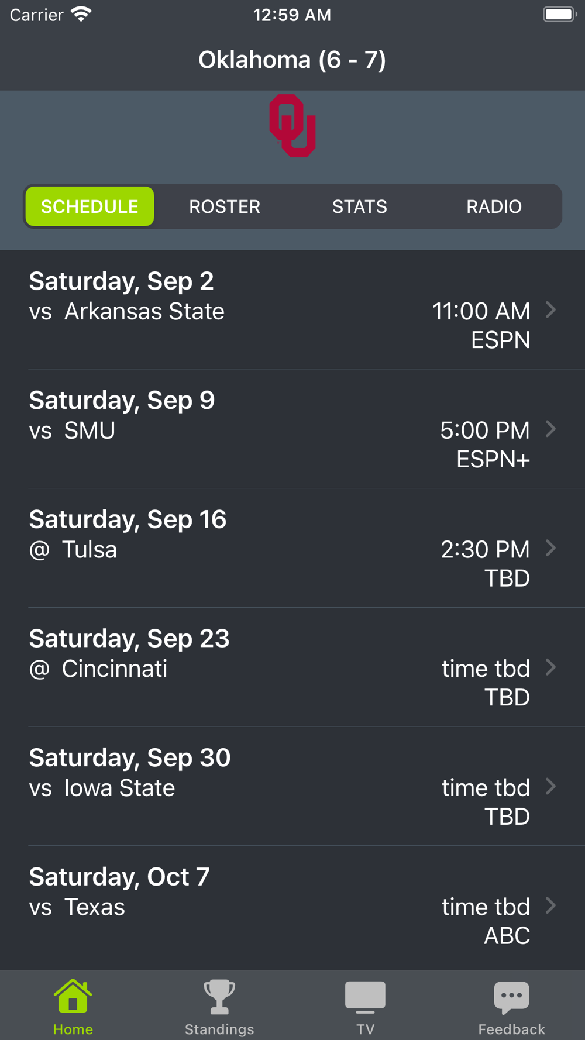Open the TV screen icon

(365, 997)
